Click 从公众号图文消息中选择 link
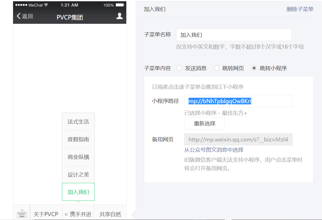This screenshot has height=220, width=322. click(x=214, y=150)
